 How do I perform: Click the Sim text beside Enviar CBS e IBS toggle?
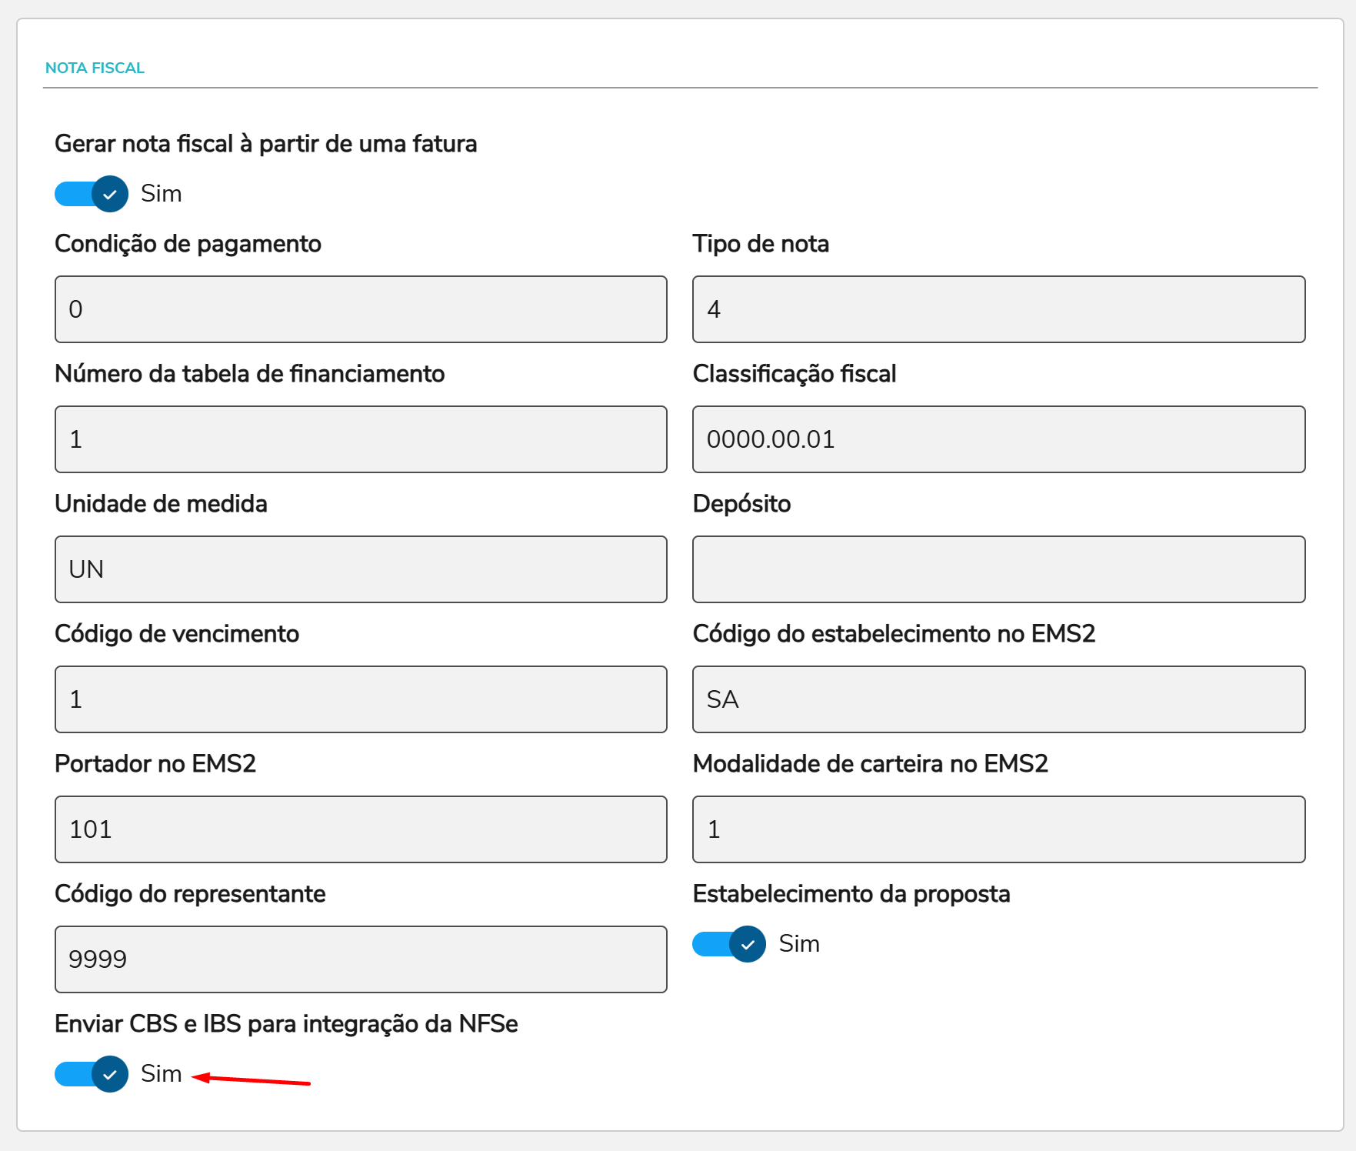(x=162, y=1074)
